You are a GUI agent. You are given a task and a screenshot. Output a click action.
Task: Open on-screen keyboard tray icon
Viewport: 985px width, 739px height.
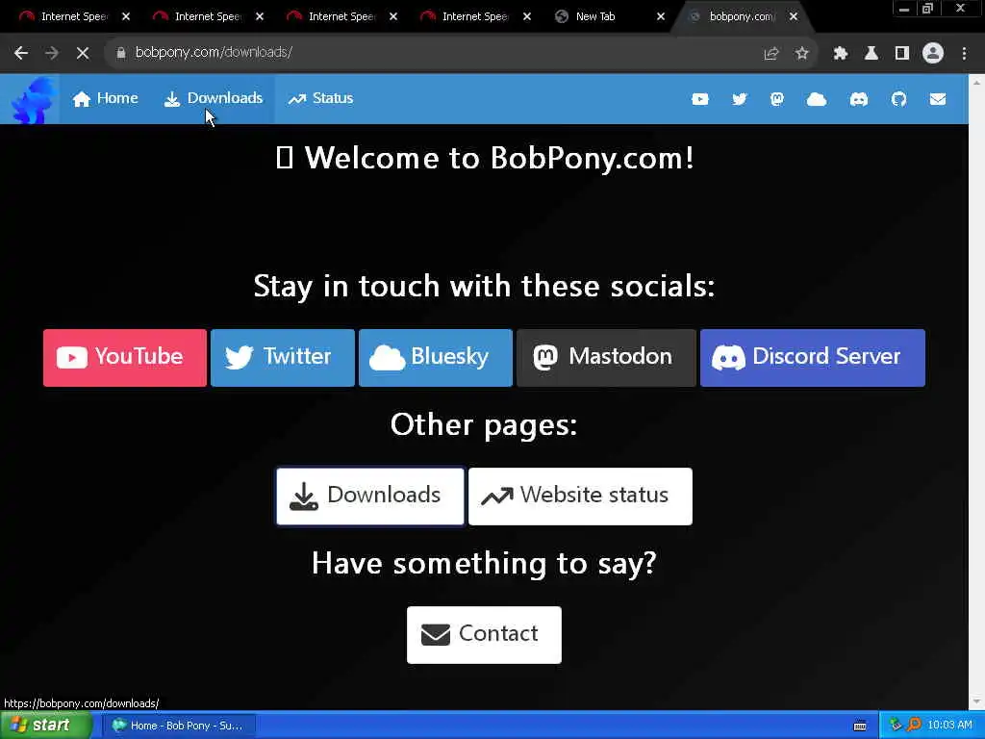860,726
